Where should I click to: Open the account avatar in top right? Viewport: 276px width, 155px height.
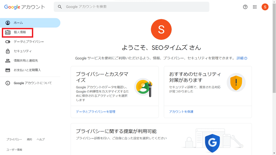coord(265,7)
